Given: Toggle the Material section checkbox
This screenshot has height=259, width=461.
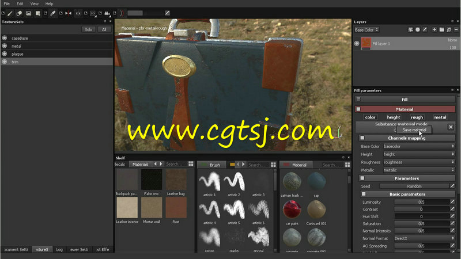Looking at the screenshot, I should 358,109.
